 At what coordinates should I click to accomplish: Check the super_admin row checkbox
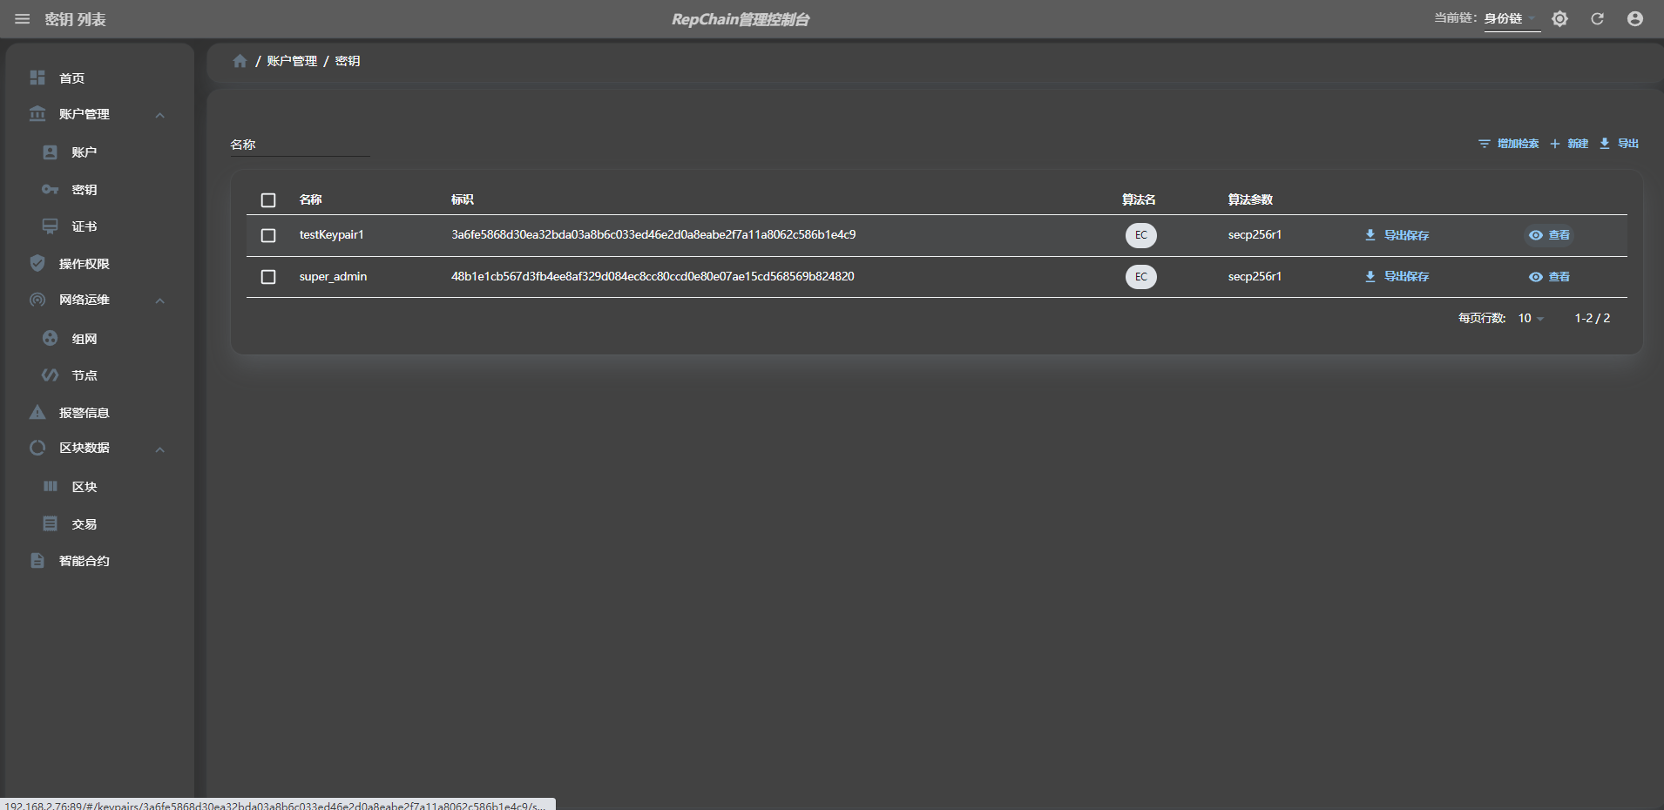click(x=268, y=277)
